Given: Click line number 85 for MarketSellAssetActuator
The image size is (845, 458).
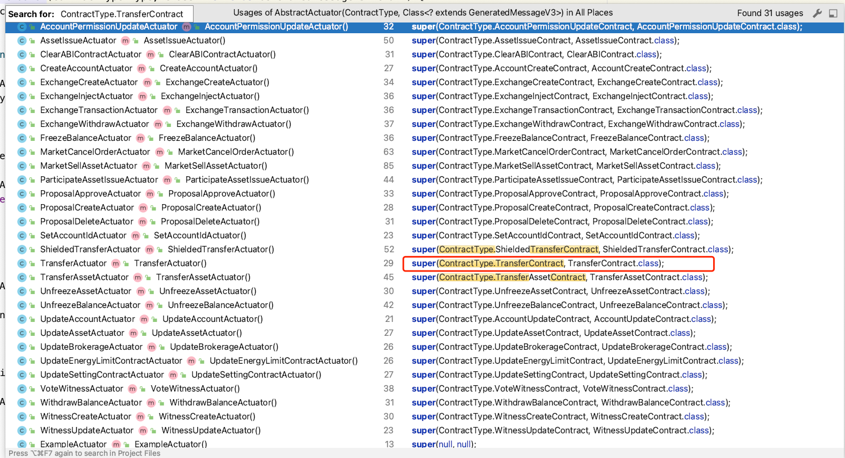Looking at the screenshot, I should pos(389,166).
